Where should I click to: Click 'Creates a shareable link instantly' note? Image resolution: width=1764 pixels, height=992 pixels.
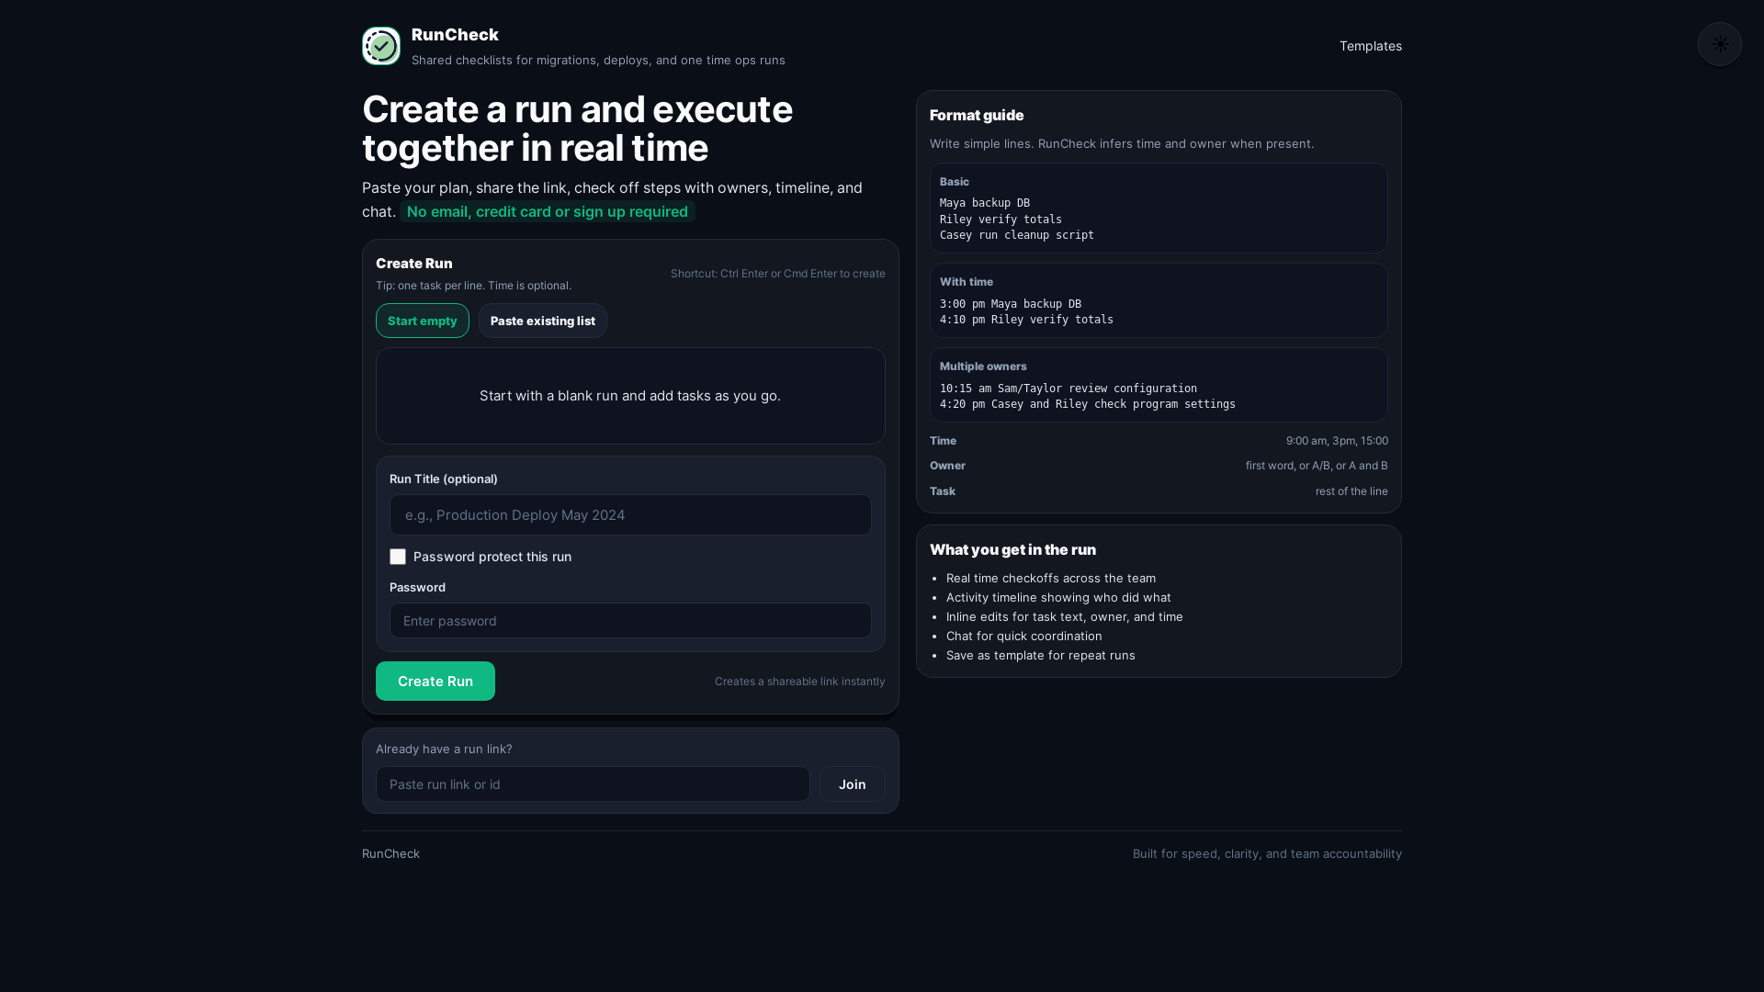pyautogui.click(x=800, y=682)
